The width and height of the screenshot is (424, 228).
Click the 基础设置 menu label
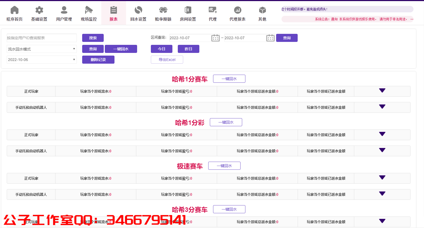coord(39,19)
